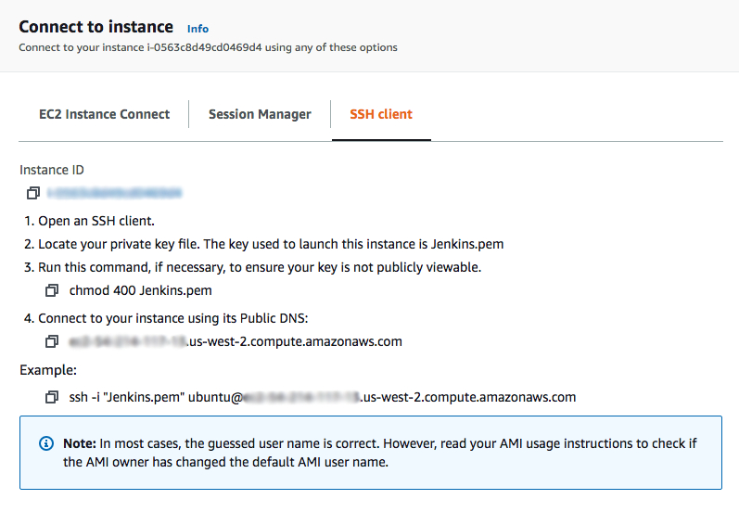Switch to EC2 Instance Connect tab
The height and width of the screenshot is (525, 739).
click(104, 114)
